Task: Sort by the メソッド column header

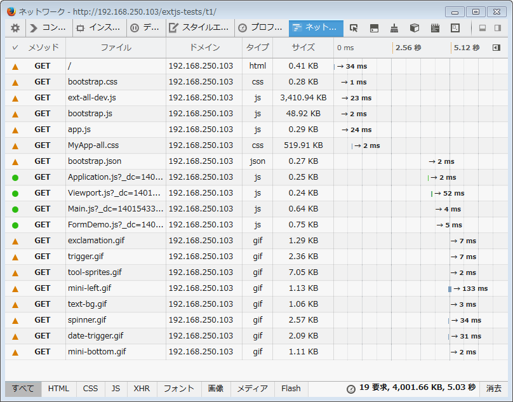Action: click(44, 48)
